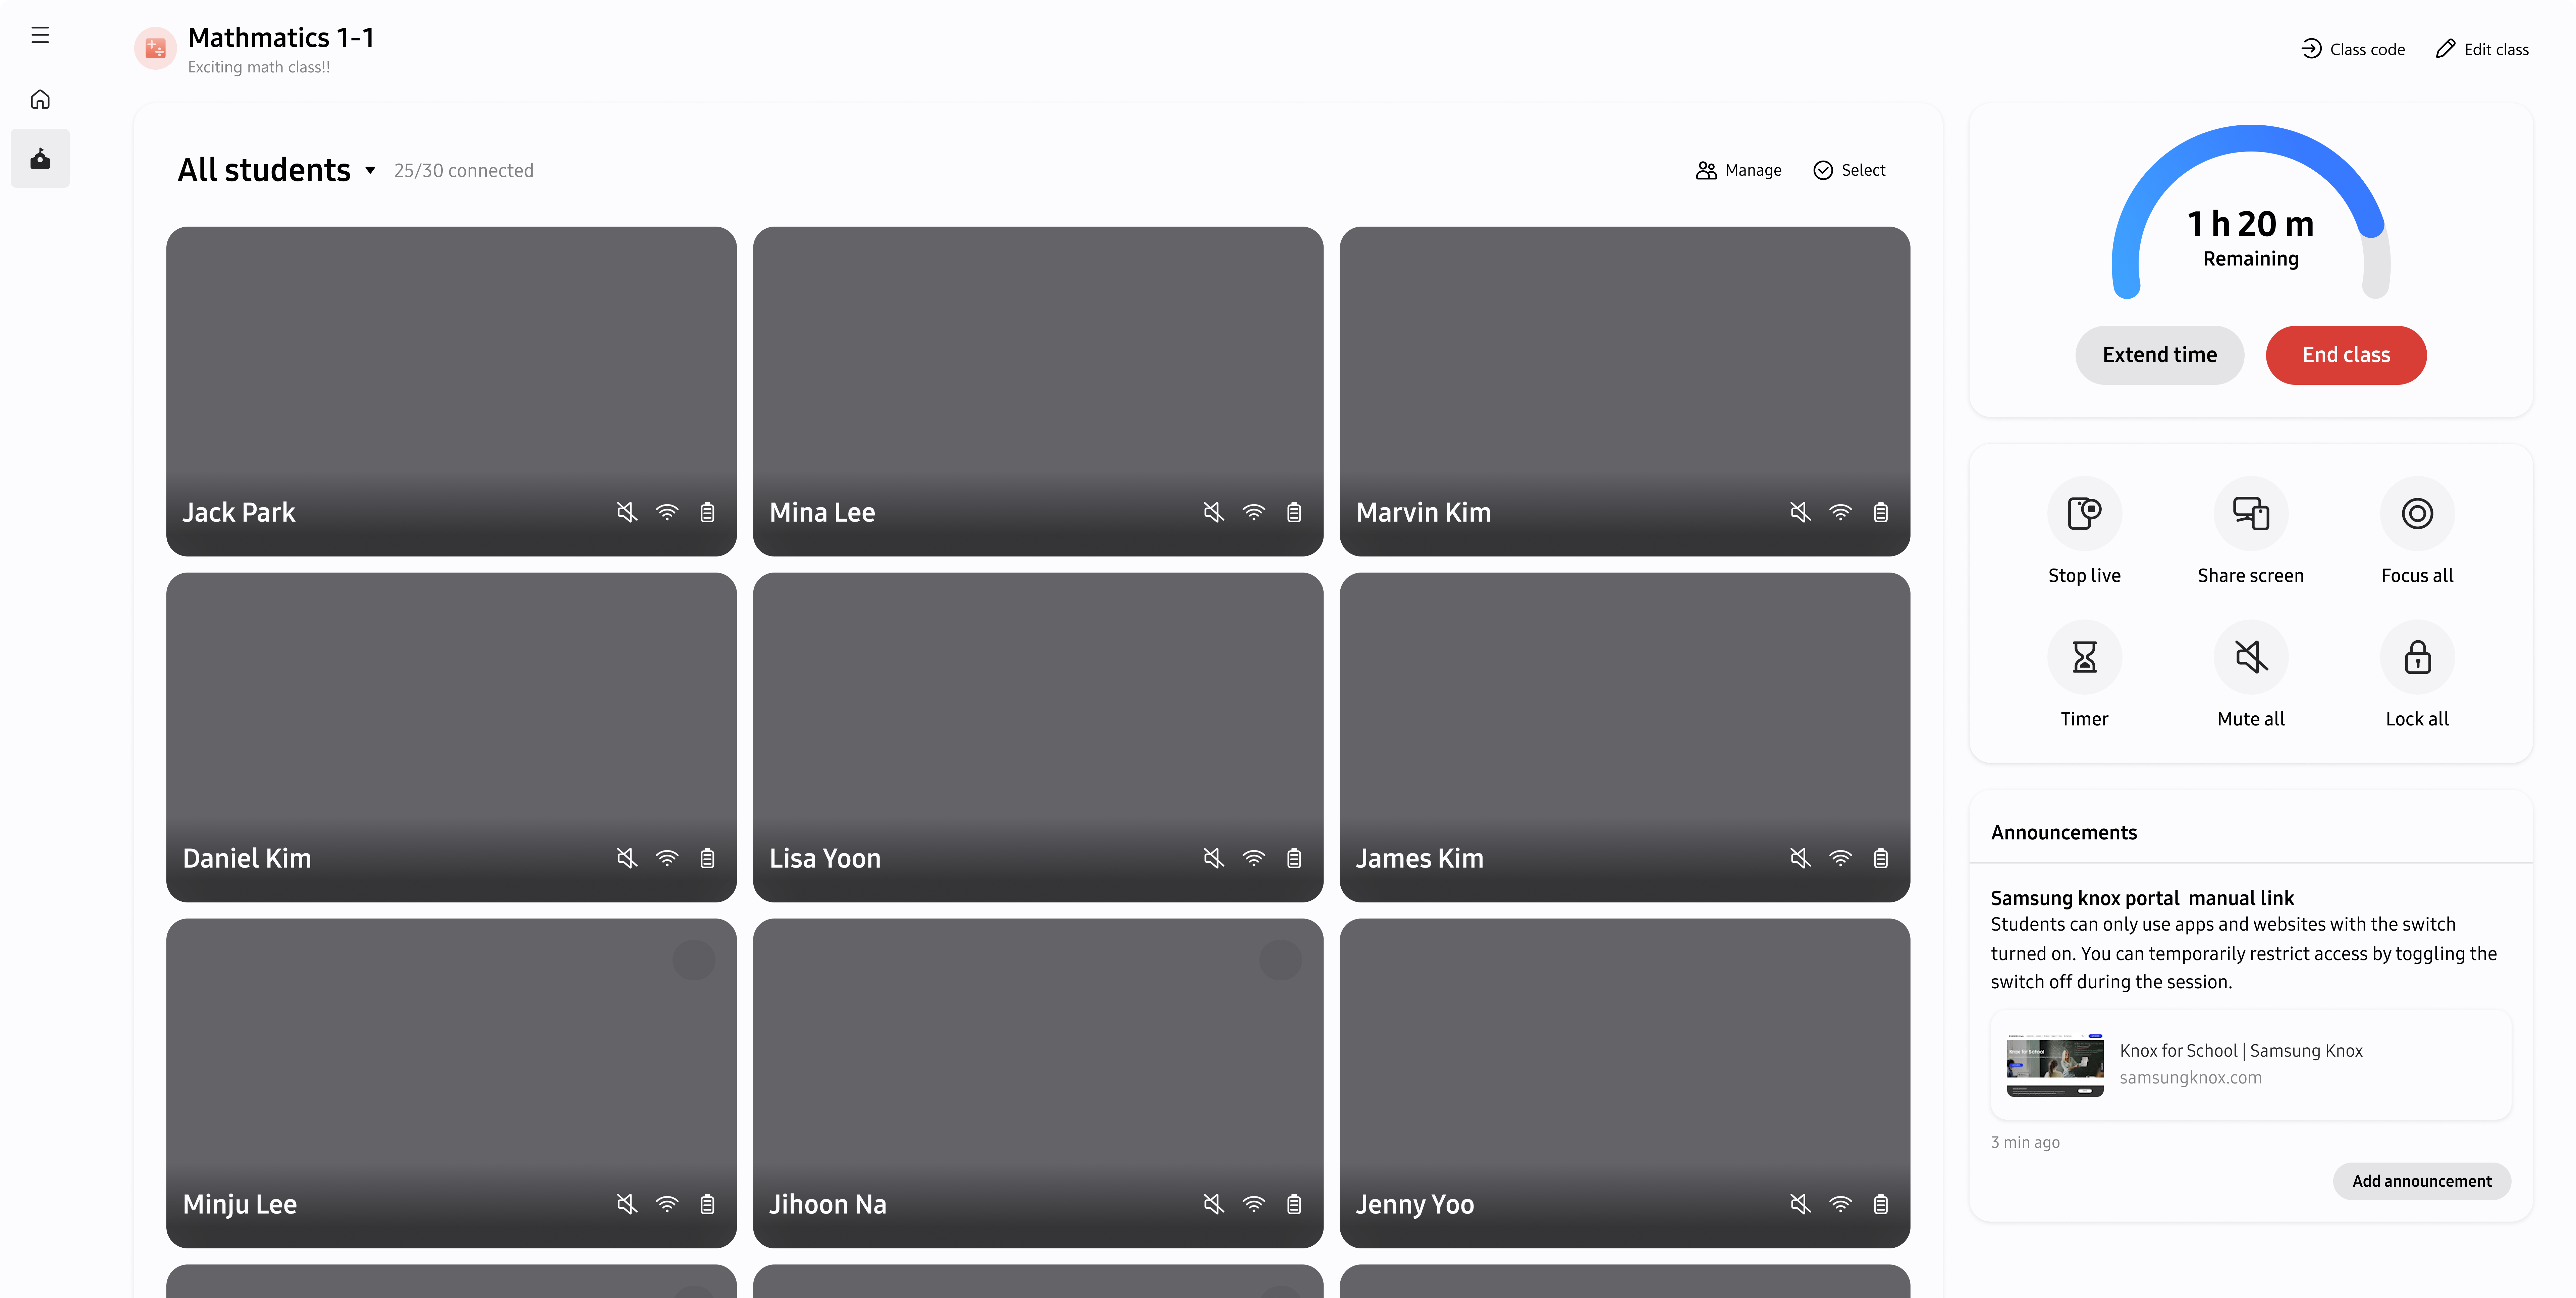Open the Timer tool
Screen dimensions: 2576x1298
[x=2084, y=656]
